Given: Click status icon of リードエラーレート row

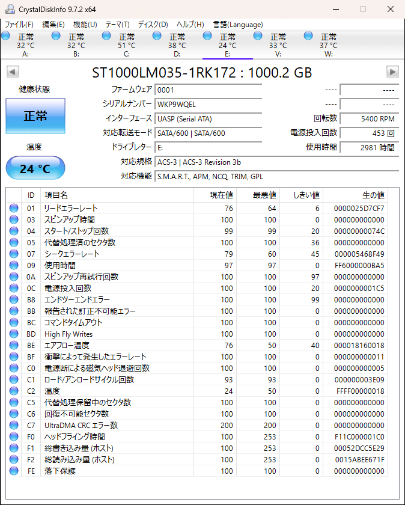Looking at the screenshot, I should [14, 209].
